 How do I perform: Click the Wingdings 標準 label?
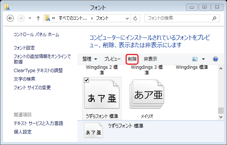click(x=192, y=67)
